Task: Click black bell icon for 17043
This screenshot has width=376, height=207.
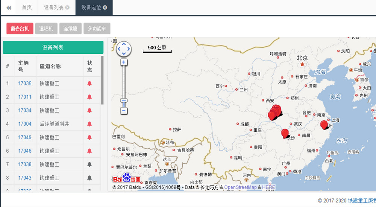Action: pyautogui.click(x=89, y=178)
